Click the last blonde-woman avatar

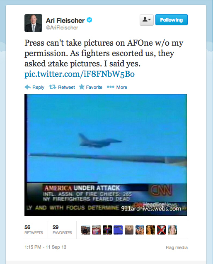[172, 230]
